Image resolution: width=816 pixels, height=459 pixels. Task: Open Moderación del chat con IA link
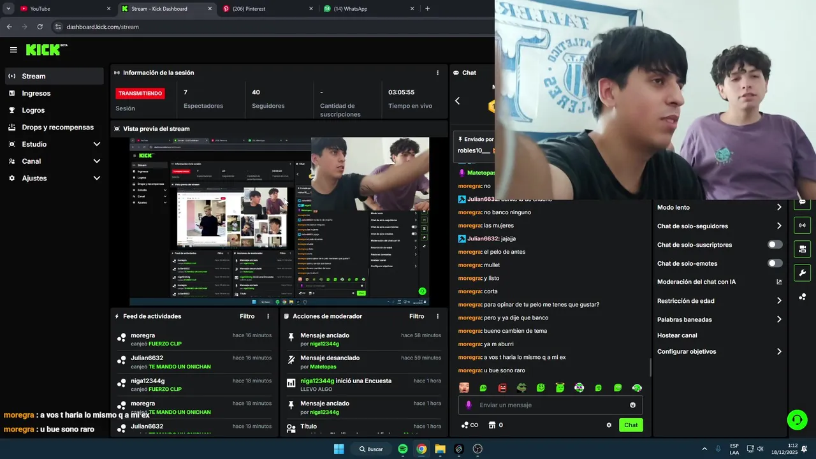click(x=719, y=282)
